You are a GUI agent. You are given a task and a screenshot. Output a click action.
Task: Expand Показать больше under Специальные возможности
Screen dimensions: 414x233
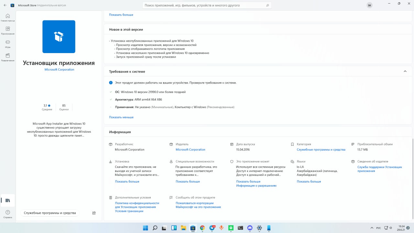(x=188, y=182)
